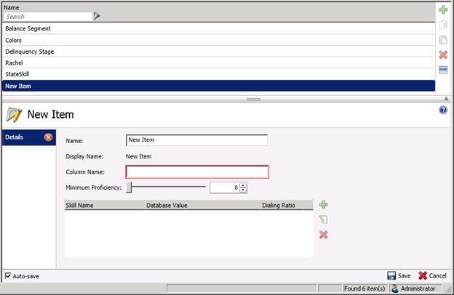454x295 pixels.
Task: Click the paste icon in right toolbar
Action: tap(442, 40)
